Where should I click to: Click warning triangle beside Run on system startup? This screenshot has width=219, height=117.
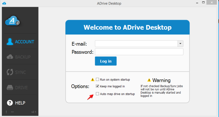pos(93,80)
